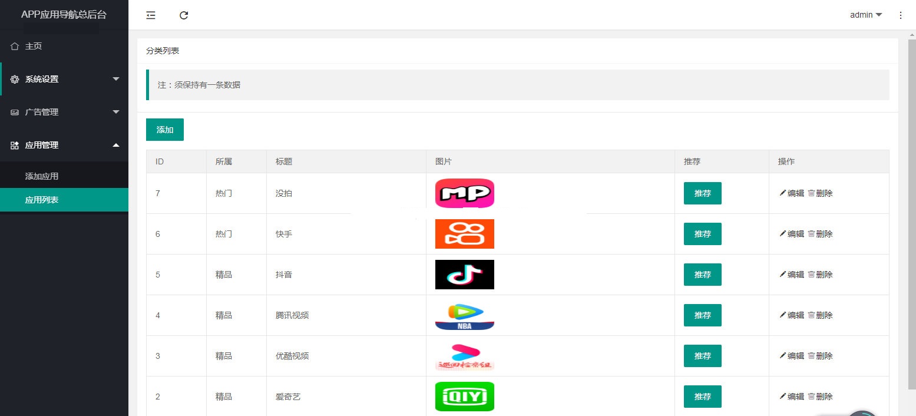
Task: Click the green 添加 button
Action: pos(165,130)
